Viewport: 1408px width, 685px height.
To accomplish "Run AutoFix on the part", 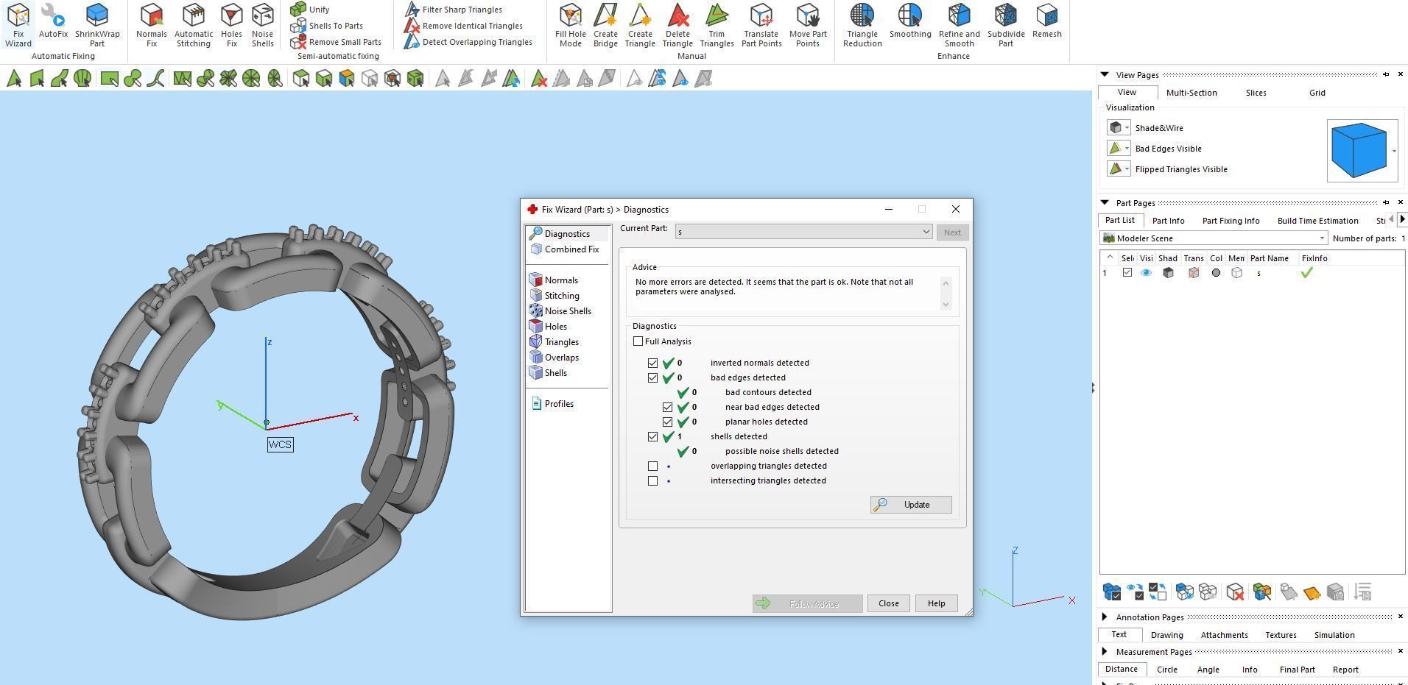I will click(53, 21).
